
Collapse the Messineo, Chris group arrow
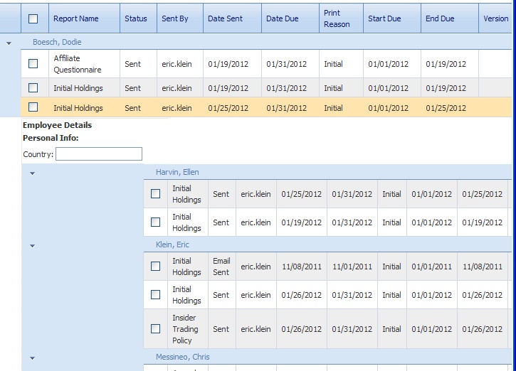tap(32, 357)
